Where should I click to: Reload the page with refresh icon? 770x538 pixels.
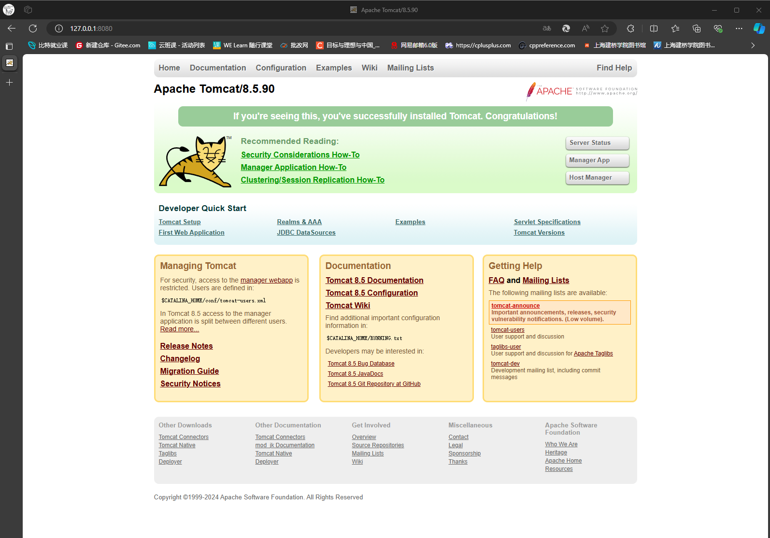33,28
